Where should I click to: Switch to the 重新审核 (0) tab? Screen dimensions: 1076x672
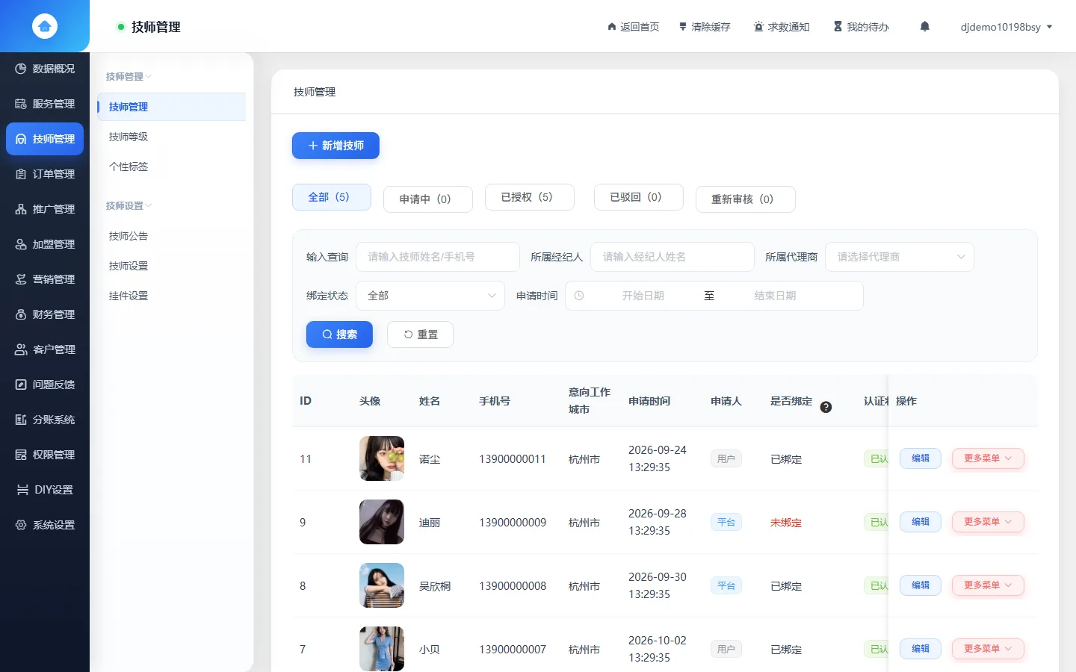click(x=745, y=199)
